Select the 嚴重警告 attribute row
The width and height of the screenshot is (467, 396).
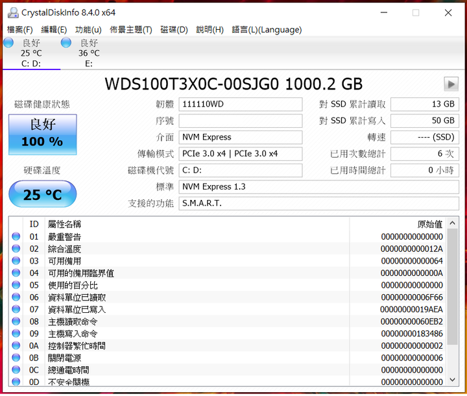tap(228, 236)
